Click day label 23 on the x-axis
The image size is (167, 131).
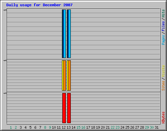pos(117,127)
